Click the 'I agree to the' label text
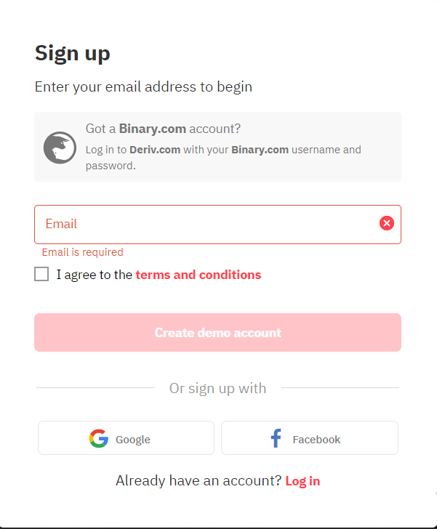Screen dimensions: 437x529 (x=95, y=275)
